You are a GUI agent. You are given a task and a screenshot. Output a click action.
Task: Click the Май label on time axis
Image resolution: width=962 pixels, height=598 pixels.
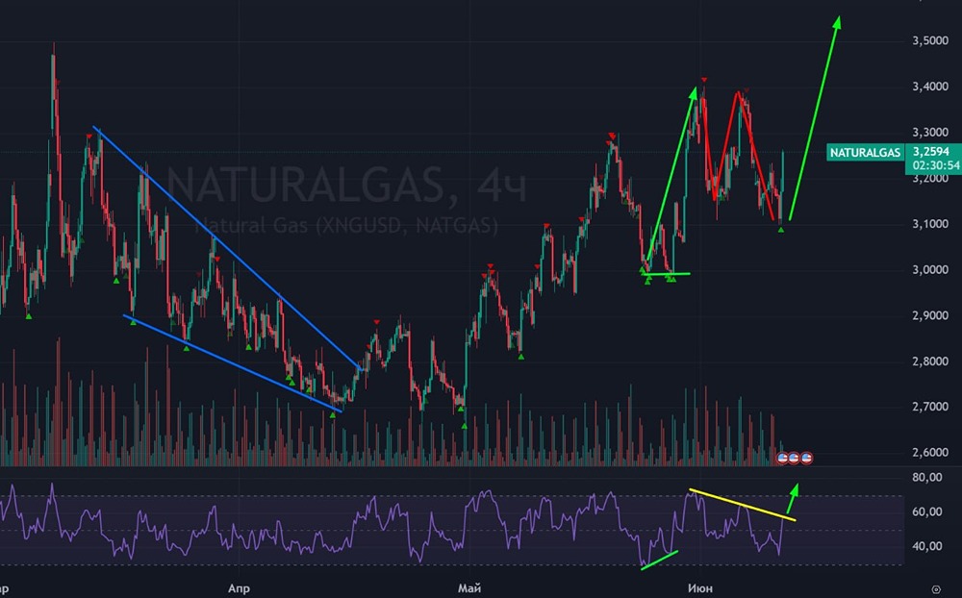[469, 588]
